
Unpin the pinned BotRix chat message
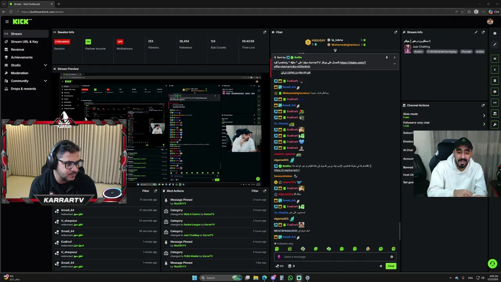click(x=387, y=58)
